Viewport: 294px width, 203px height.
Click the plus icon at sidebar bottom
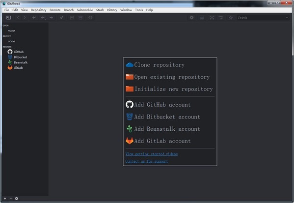click(5, 199)
